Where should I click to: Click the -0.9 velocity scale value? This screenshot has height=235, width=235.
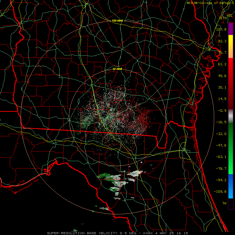pyautogui.click(x=222, y=111)
